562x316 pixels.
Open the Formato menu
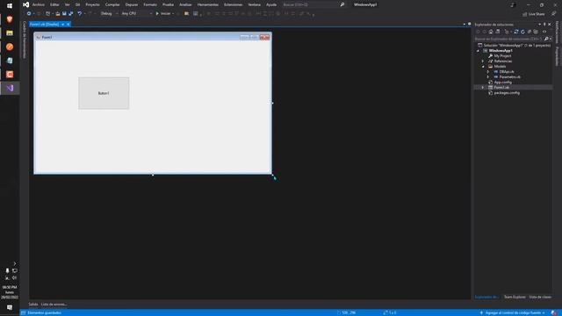pyautogui.click(x=150, y=4)
